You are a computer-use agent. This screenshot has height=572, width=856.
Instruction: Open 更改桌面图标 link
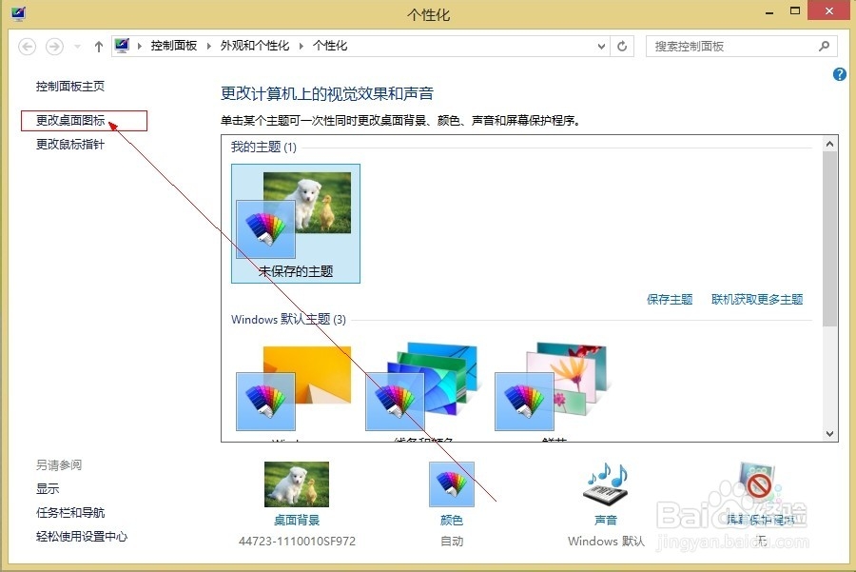point(70,121)
